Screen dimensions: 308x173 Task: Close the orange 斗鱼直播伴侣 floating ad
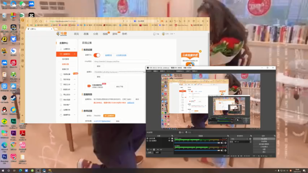200,52
